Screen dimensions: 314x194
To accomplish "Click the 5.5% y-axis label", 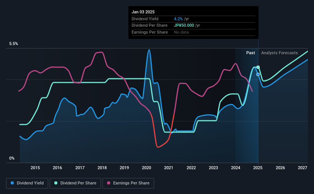I will click(13, 44).
